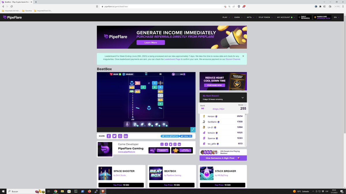Open the EN language dropdown
This screenshot has width=346, height=194.
336,17
